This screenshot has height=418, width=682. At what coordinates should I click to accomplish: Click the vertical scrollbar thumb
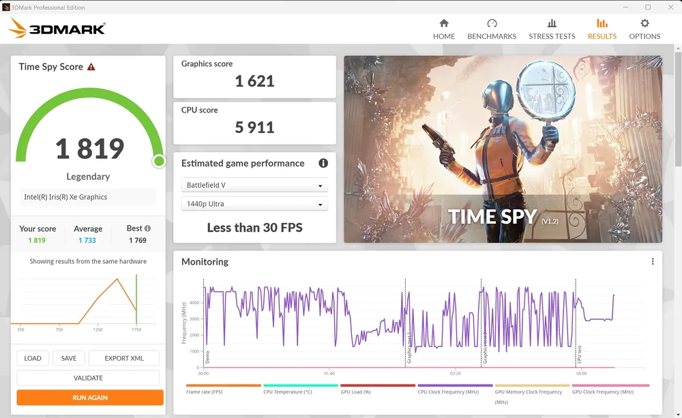tap(678, 108)
